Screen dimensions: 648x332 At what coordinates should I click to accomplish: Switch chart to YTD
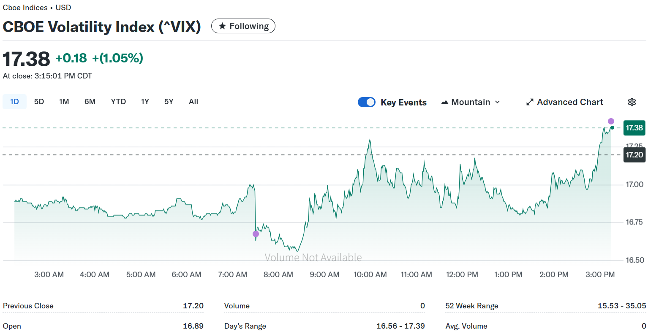(118, 102)
